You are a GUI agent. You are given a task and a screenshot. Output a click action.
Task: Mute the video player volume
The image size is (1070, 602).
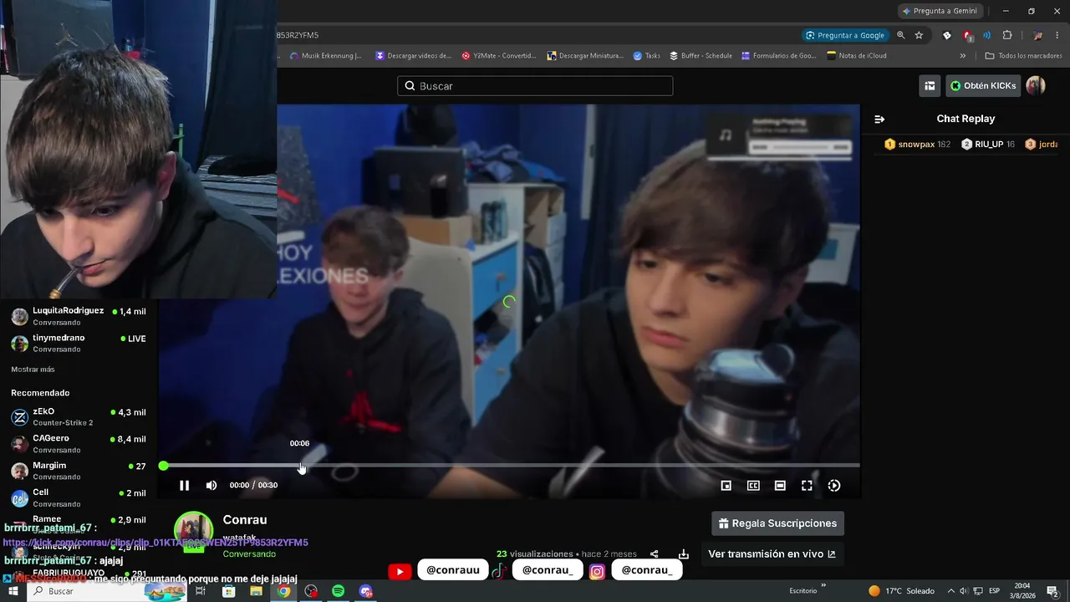click(211, 485)
